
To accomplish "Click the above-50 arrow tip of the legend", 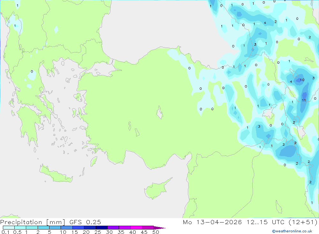I will (x=160, y=228).
